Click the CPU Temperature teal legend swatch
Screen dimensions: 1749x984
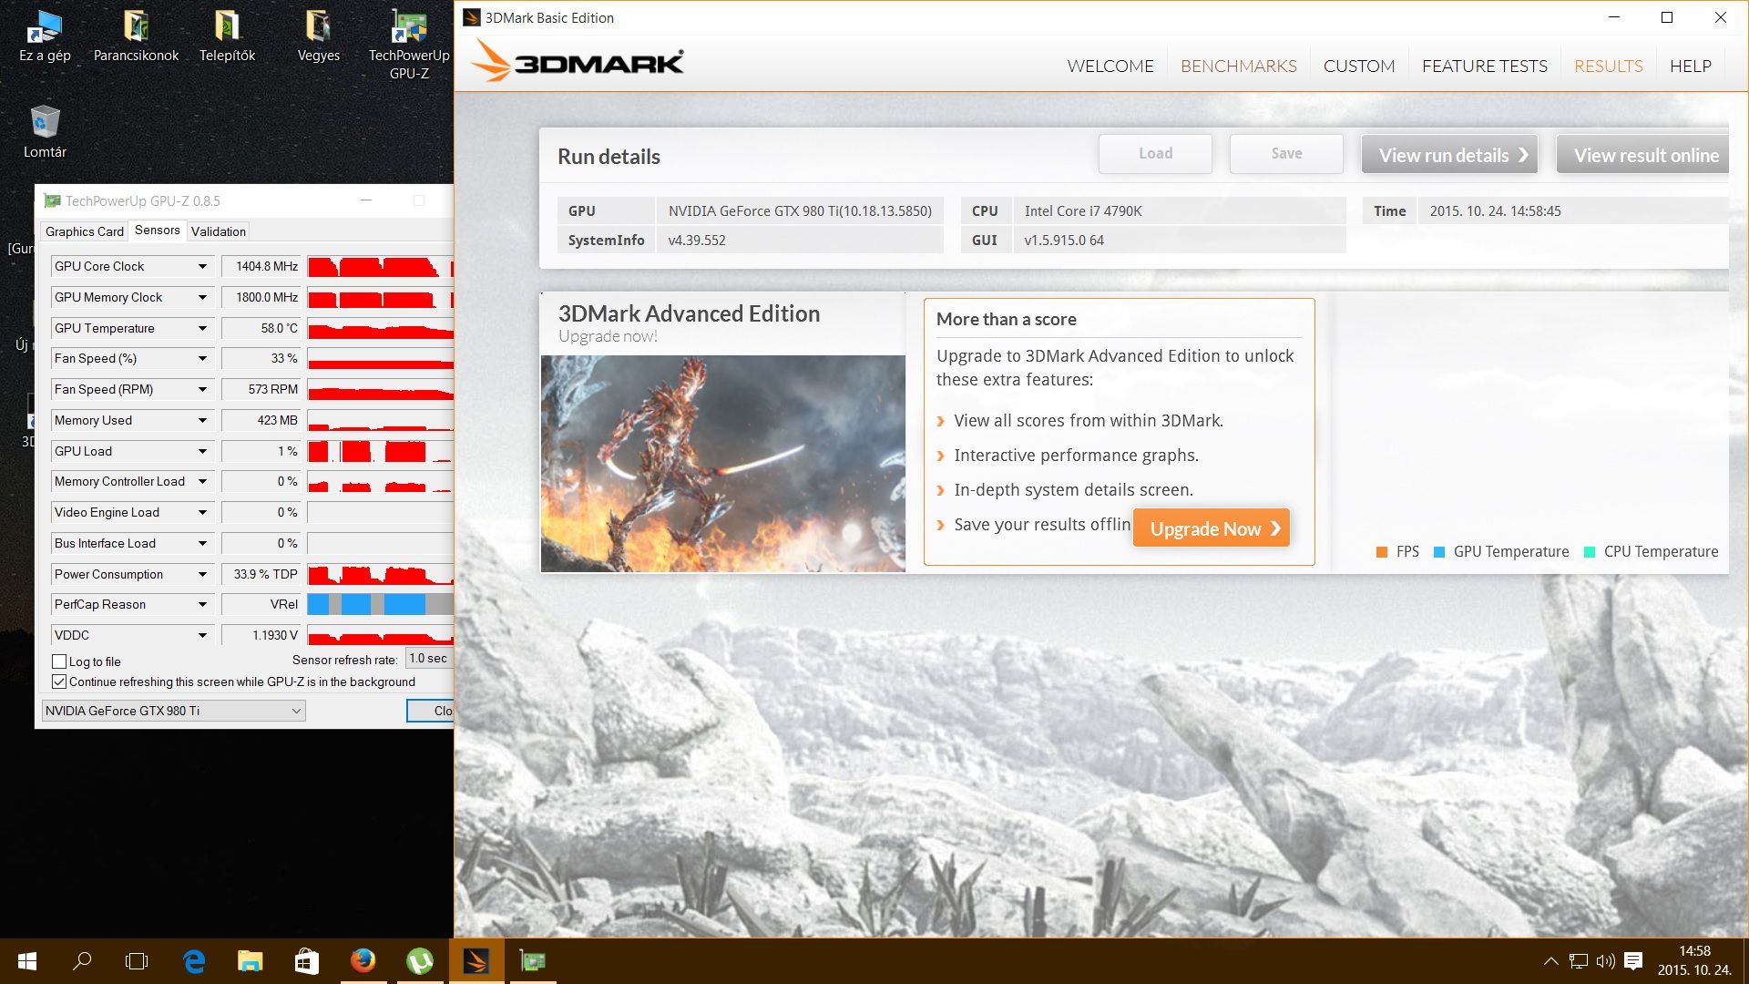(x=1590, y=552)
